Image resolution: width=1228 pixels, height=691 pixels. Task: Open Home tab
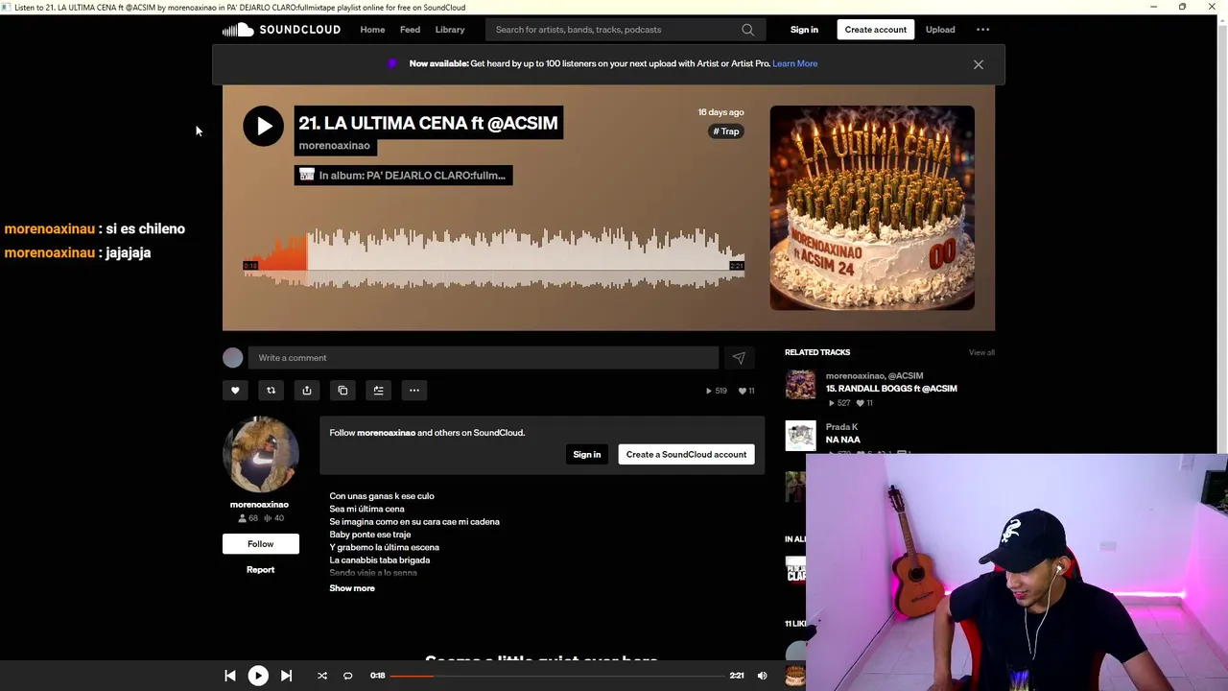click(372, 30)
